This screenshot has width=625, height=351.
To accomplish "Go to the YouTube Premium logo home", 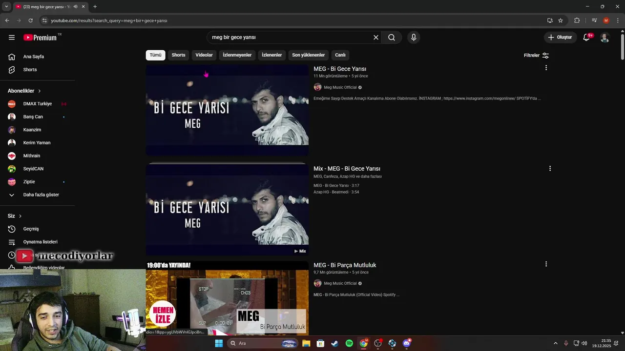I will (x=40, y=38).
